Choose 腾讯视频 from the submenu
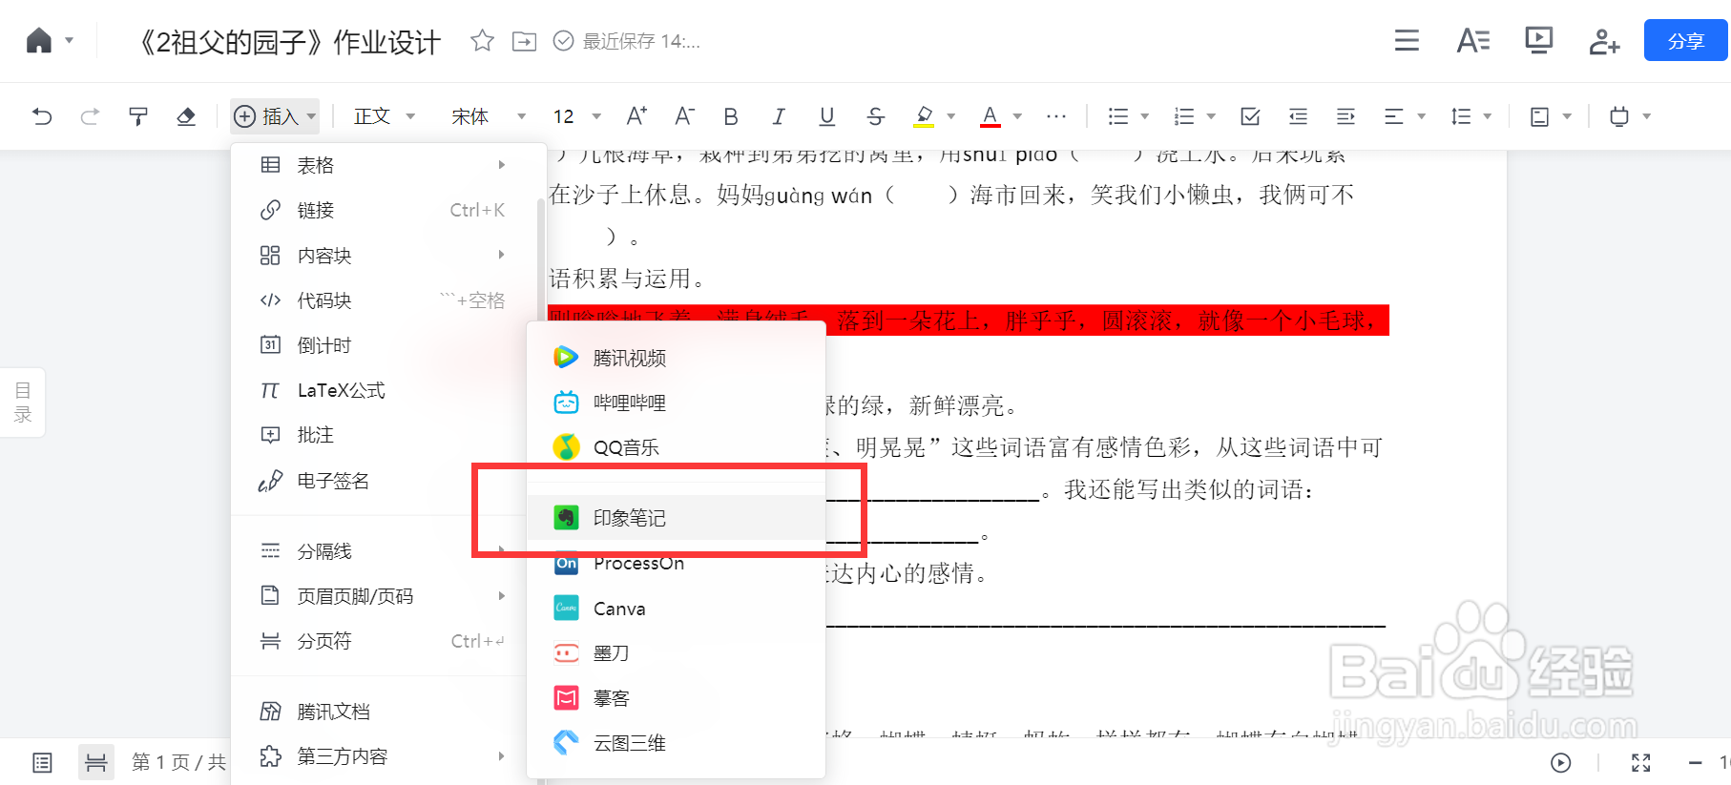The height and width of the screenshot is (785, 1731). [x=677, y=358]
